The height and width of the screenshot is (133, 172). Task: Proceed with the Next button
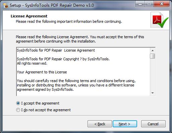(125, 124)
